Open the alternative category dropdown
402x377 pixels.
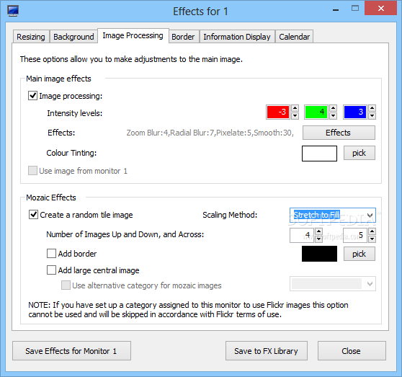tap(333, 283)
